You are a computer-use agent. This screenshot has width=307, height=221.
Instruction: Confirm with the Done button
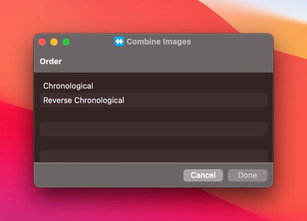248,175
